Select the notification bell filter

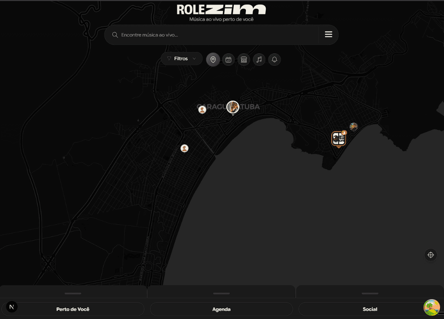point(274,60)
